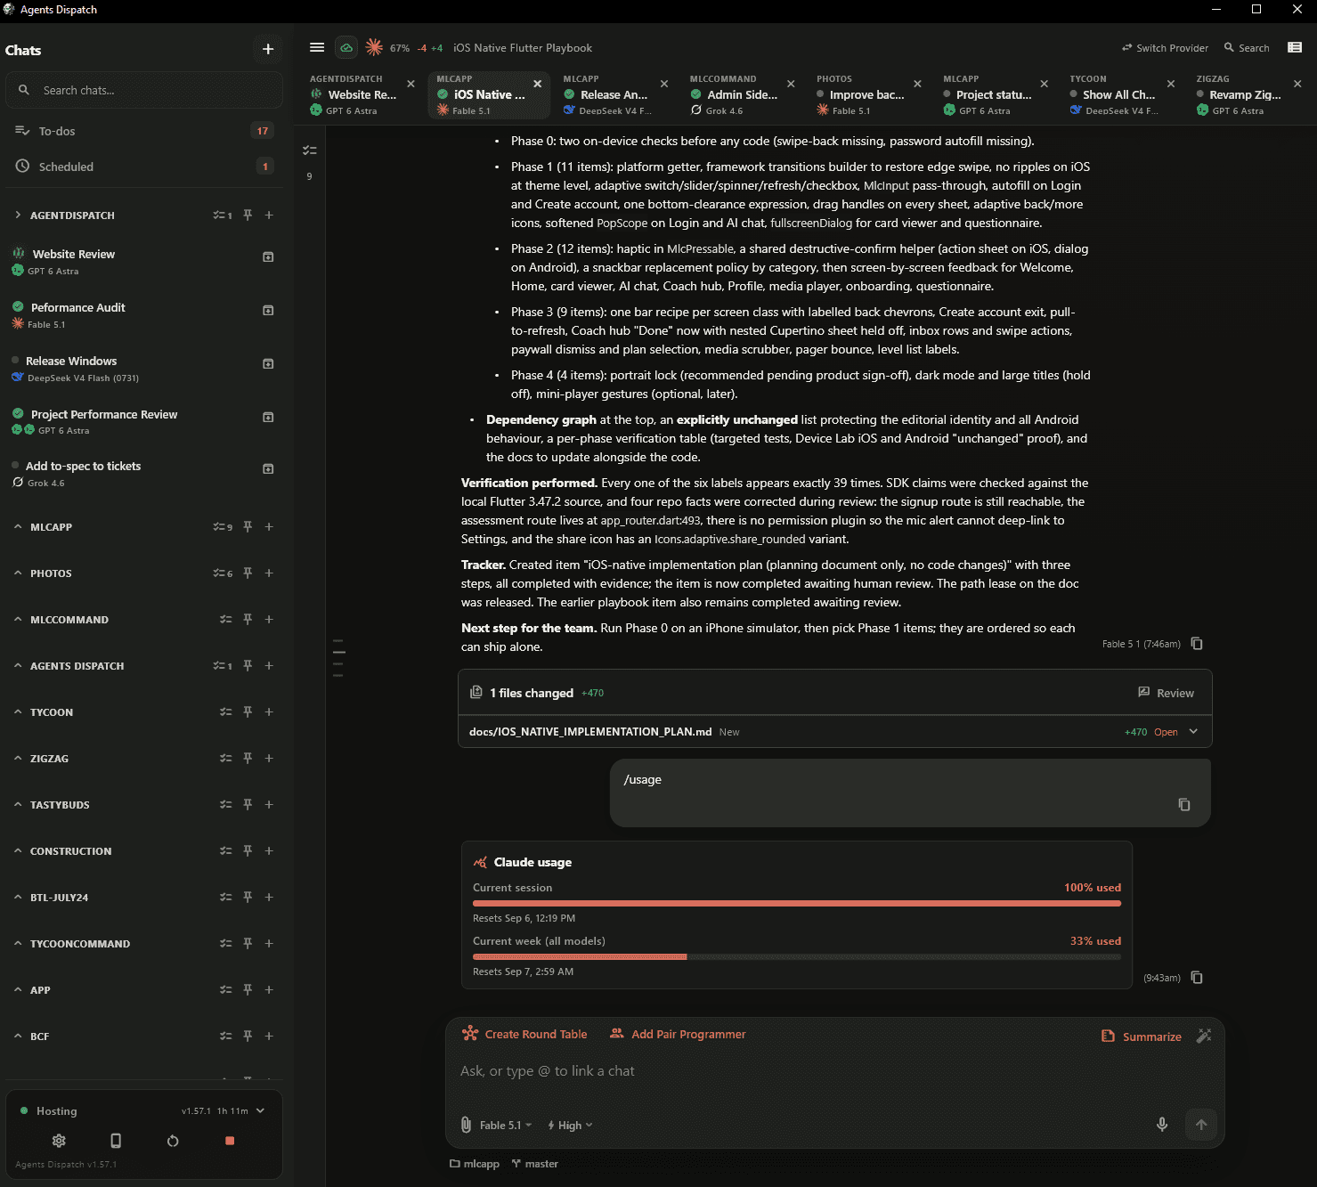Viewport: 1317px width, 1187px height.
Task: Restart hosting with the refresh icon
Action: tap(173, 1141)
